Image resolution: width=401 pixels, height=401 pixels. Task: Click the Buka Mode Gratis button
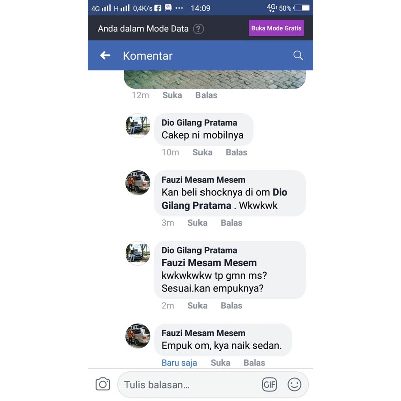coord(276,28)
